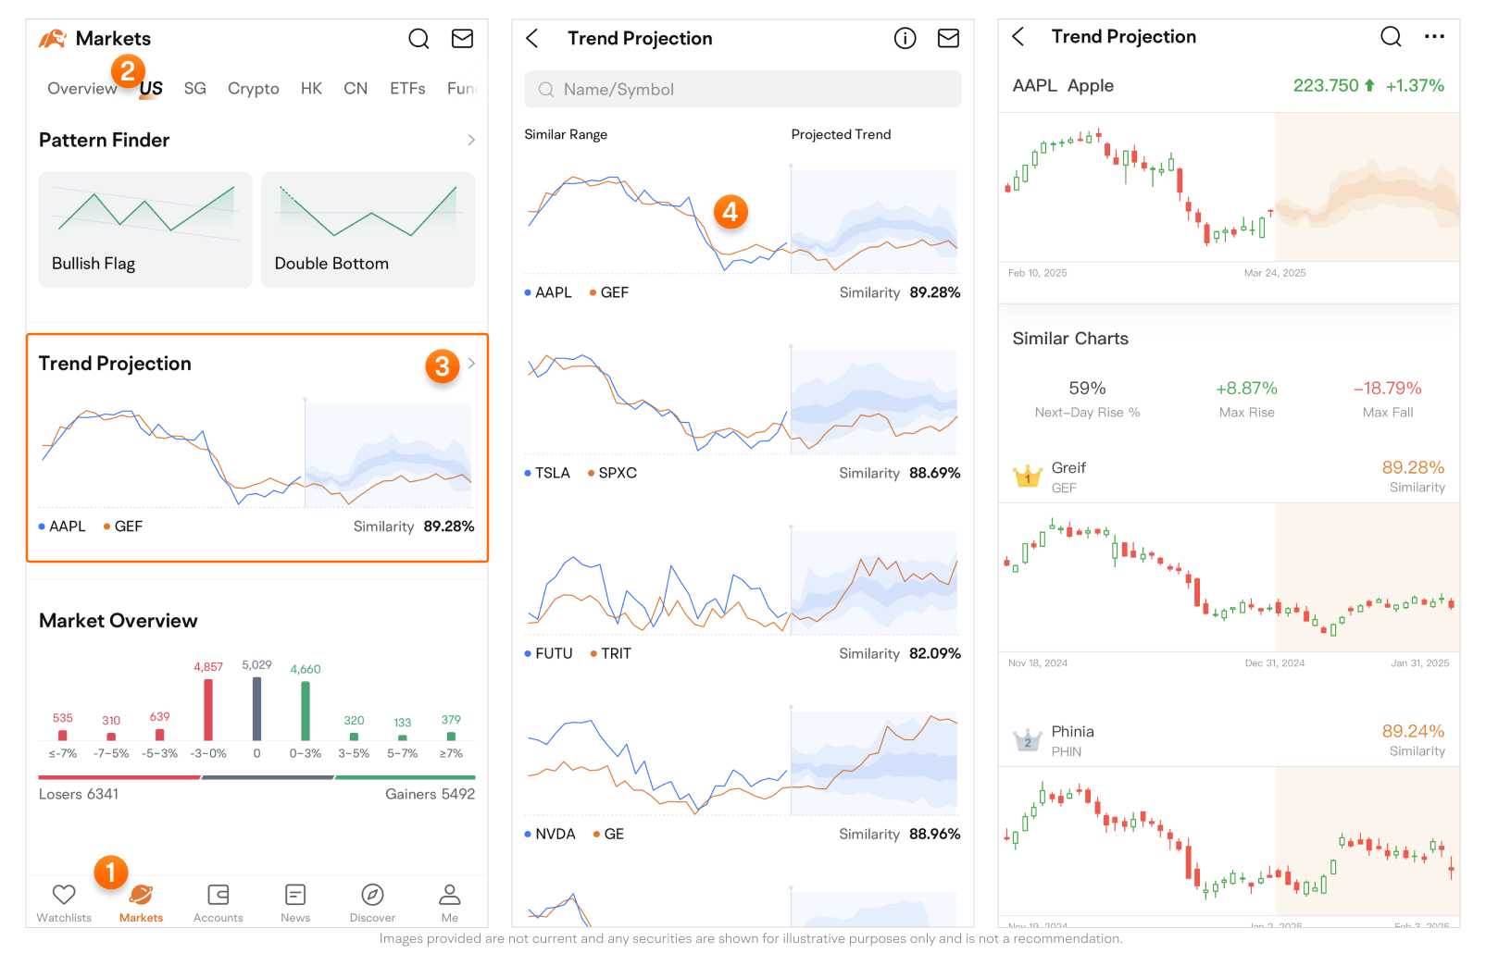Go back from the Trend Projection list
Image resolution: width=1486 pixels, height=966 pixels.
(x=532, y=39)
